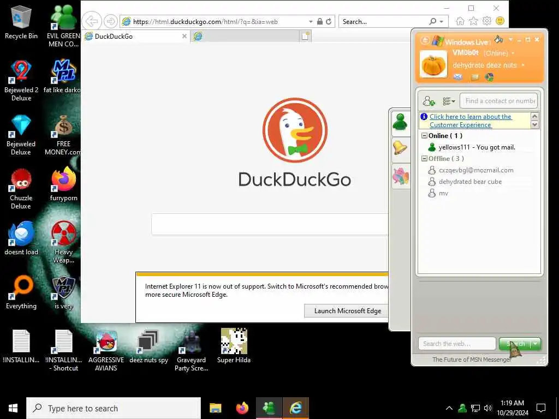Click the Search the web field in Messenger
This screenshot has height=419, width=559.
457,344
